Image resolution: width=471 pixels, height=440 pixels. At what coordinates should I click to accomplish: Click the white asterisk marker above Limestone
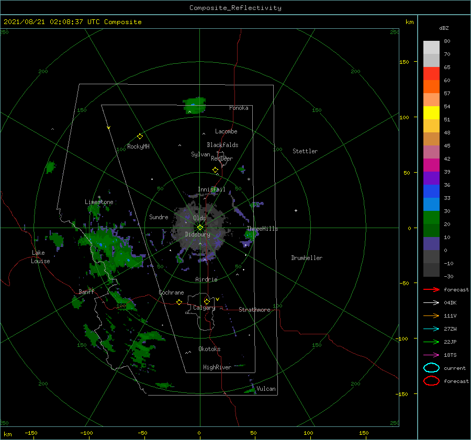pos(99,197)
